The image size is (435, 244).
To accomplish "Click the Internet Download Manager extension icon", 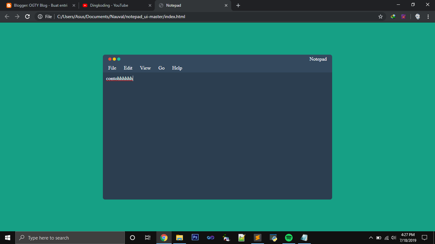I will coord(393,17).
